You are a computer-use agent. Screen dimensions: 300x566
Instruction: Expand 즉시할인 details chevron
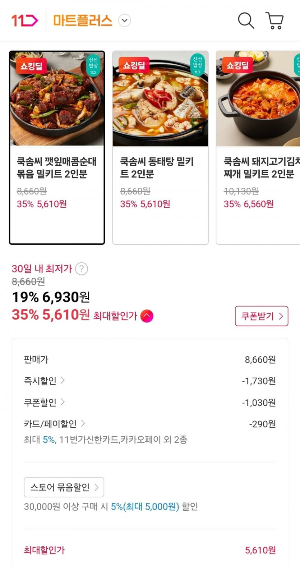pyautogui.click(x=63, y=380)
